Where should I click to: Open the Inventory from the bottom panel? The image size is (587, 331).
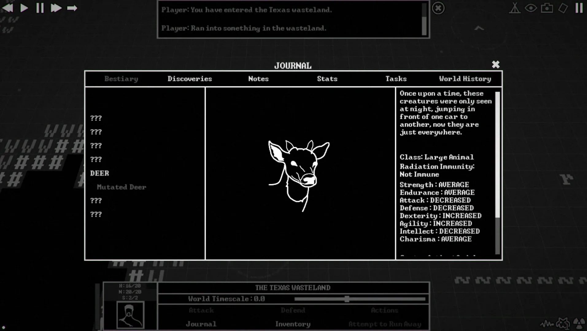point(293,324)
